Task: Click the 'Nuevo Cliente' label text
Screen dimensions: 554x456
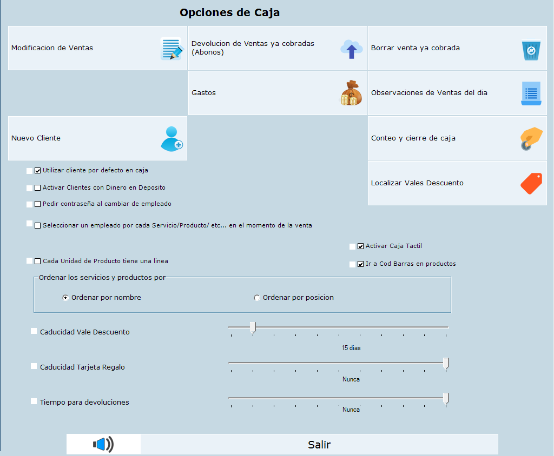Action: (36, 138)
